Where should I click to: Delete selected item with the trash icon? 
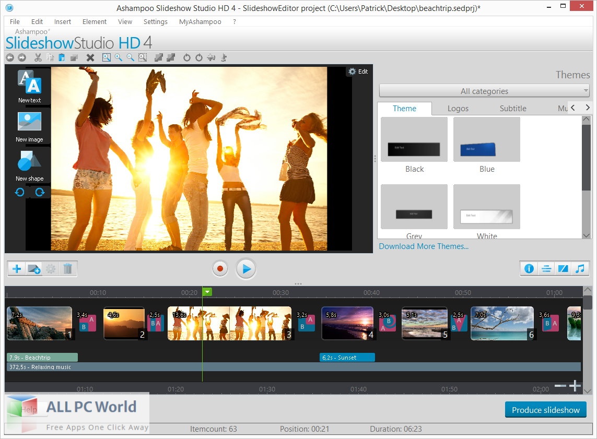click(68, 268)
